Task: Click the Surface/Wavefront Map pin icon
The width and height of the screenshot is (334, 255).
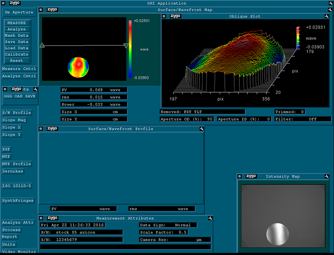Action: point(330,9)
